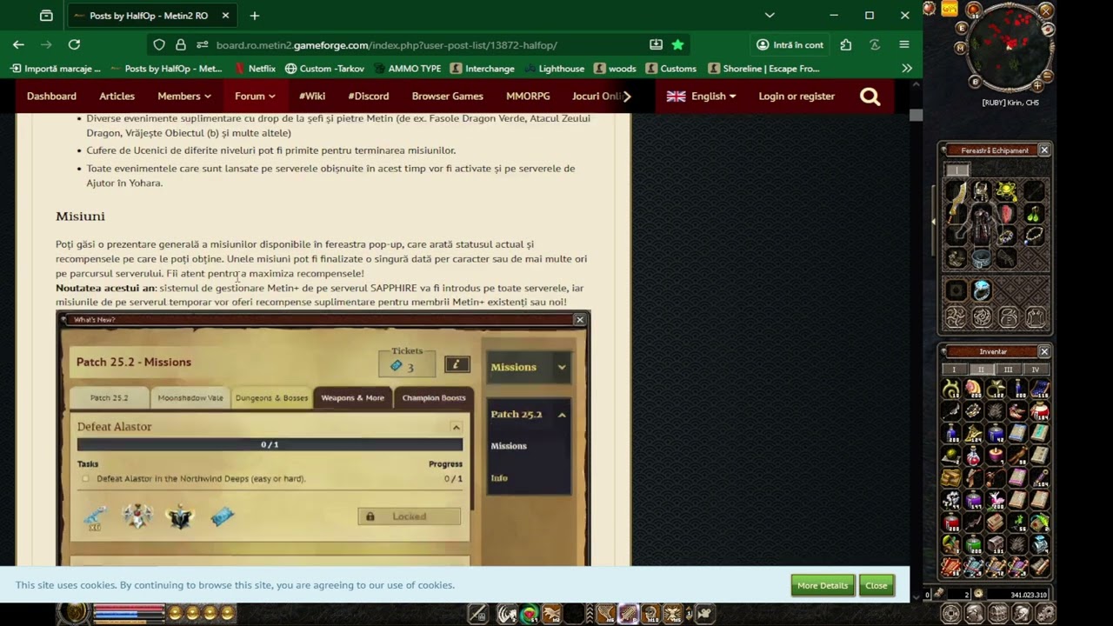The image size is (1113, 626).
Task: Click the red orb icon left of GM button
Action: [930, 9]
